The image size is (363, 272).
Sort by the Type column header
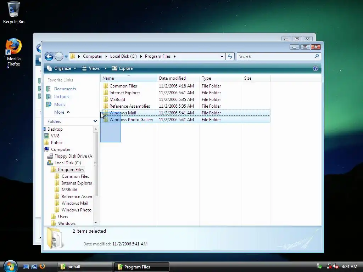(220, 78)
